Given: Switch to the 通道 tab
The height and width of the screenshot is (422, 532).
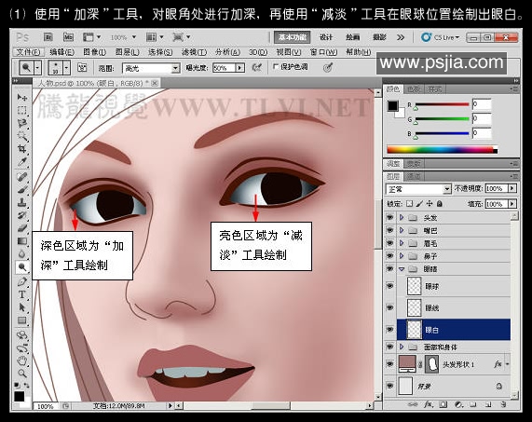Looking at the screenshot, I should [414, 176].
